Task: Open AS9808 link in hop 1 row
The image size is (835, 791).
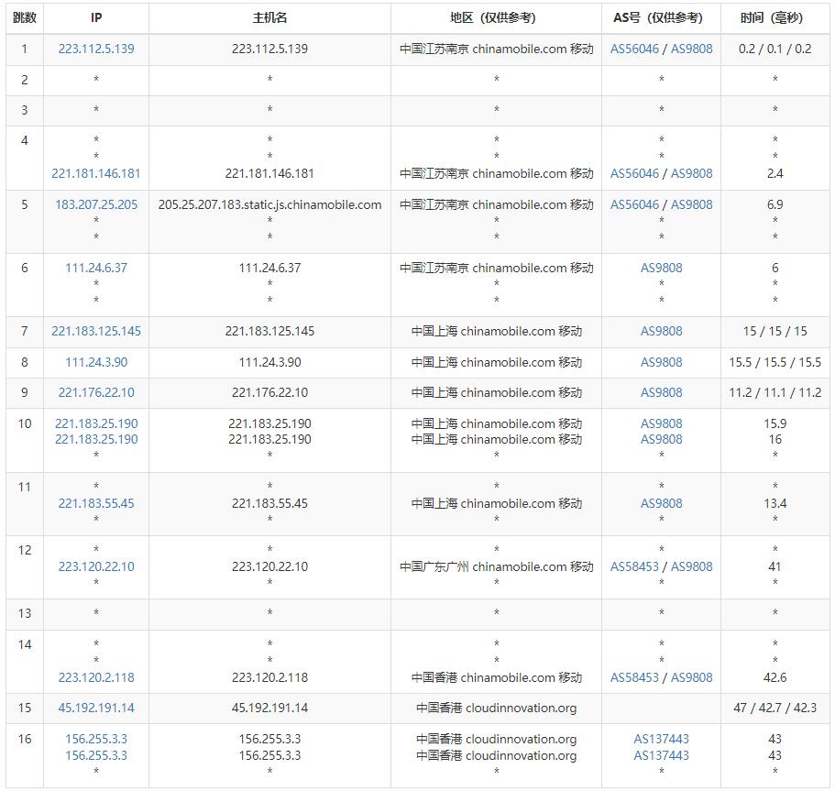Action: (x=691, y=49)
